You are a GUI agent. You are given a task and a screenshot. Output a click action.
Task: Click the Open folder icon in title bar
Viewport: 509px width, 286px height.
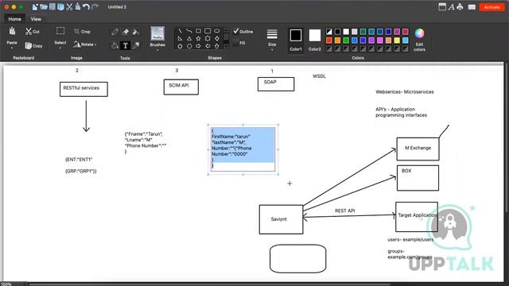click(44, 7)
